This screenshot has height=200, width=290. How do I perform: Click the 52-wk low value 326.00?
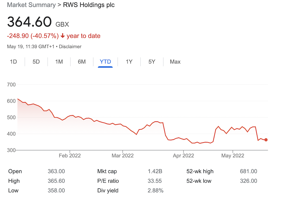(249, 181)
